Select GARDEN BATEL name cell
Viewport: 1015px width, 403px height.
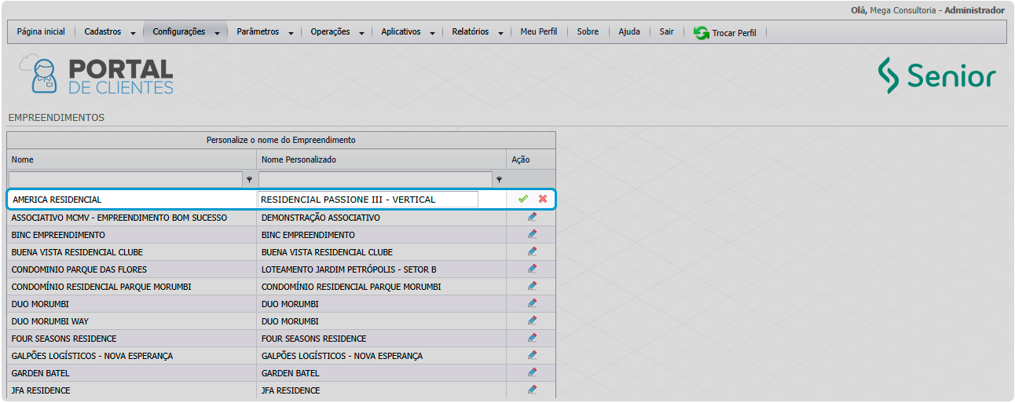(x=131, y=373)
